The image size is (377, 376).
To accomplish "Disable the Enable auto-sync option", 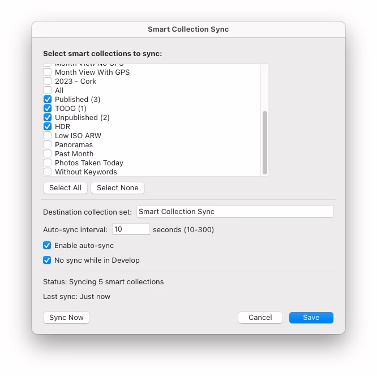I will 48,246.
